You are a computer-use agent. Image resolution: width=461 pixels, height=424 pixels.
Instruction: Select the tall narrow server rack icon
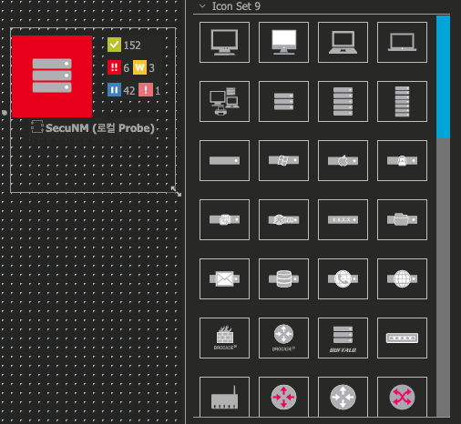[x=402, y=102]
